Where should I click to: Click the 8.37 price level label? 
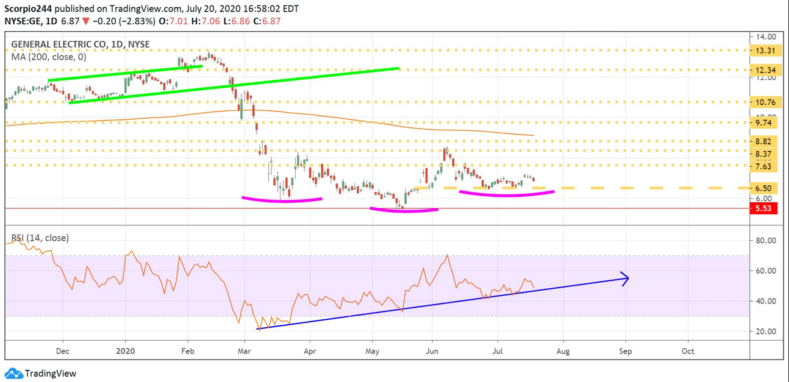pos(763,154)
